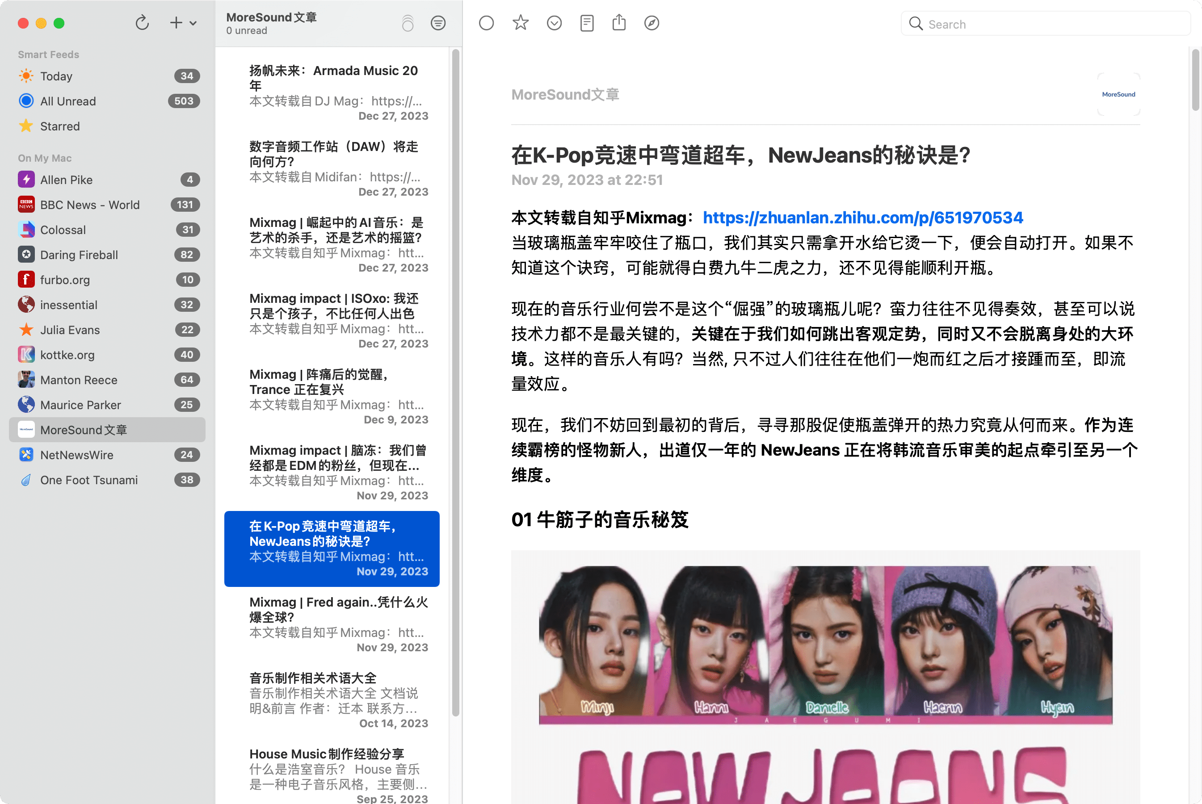Expand the add feed dropdown chevron

pyautogui.click(x=193, y=24)
